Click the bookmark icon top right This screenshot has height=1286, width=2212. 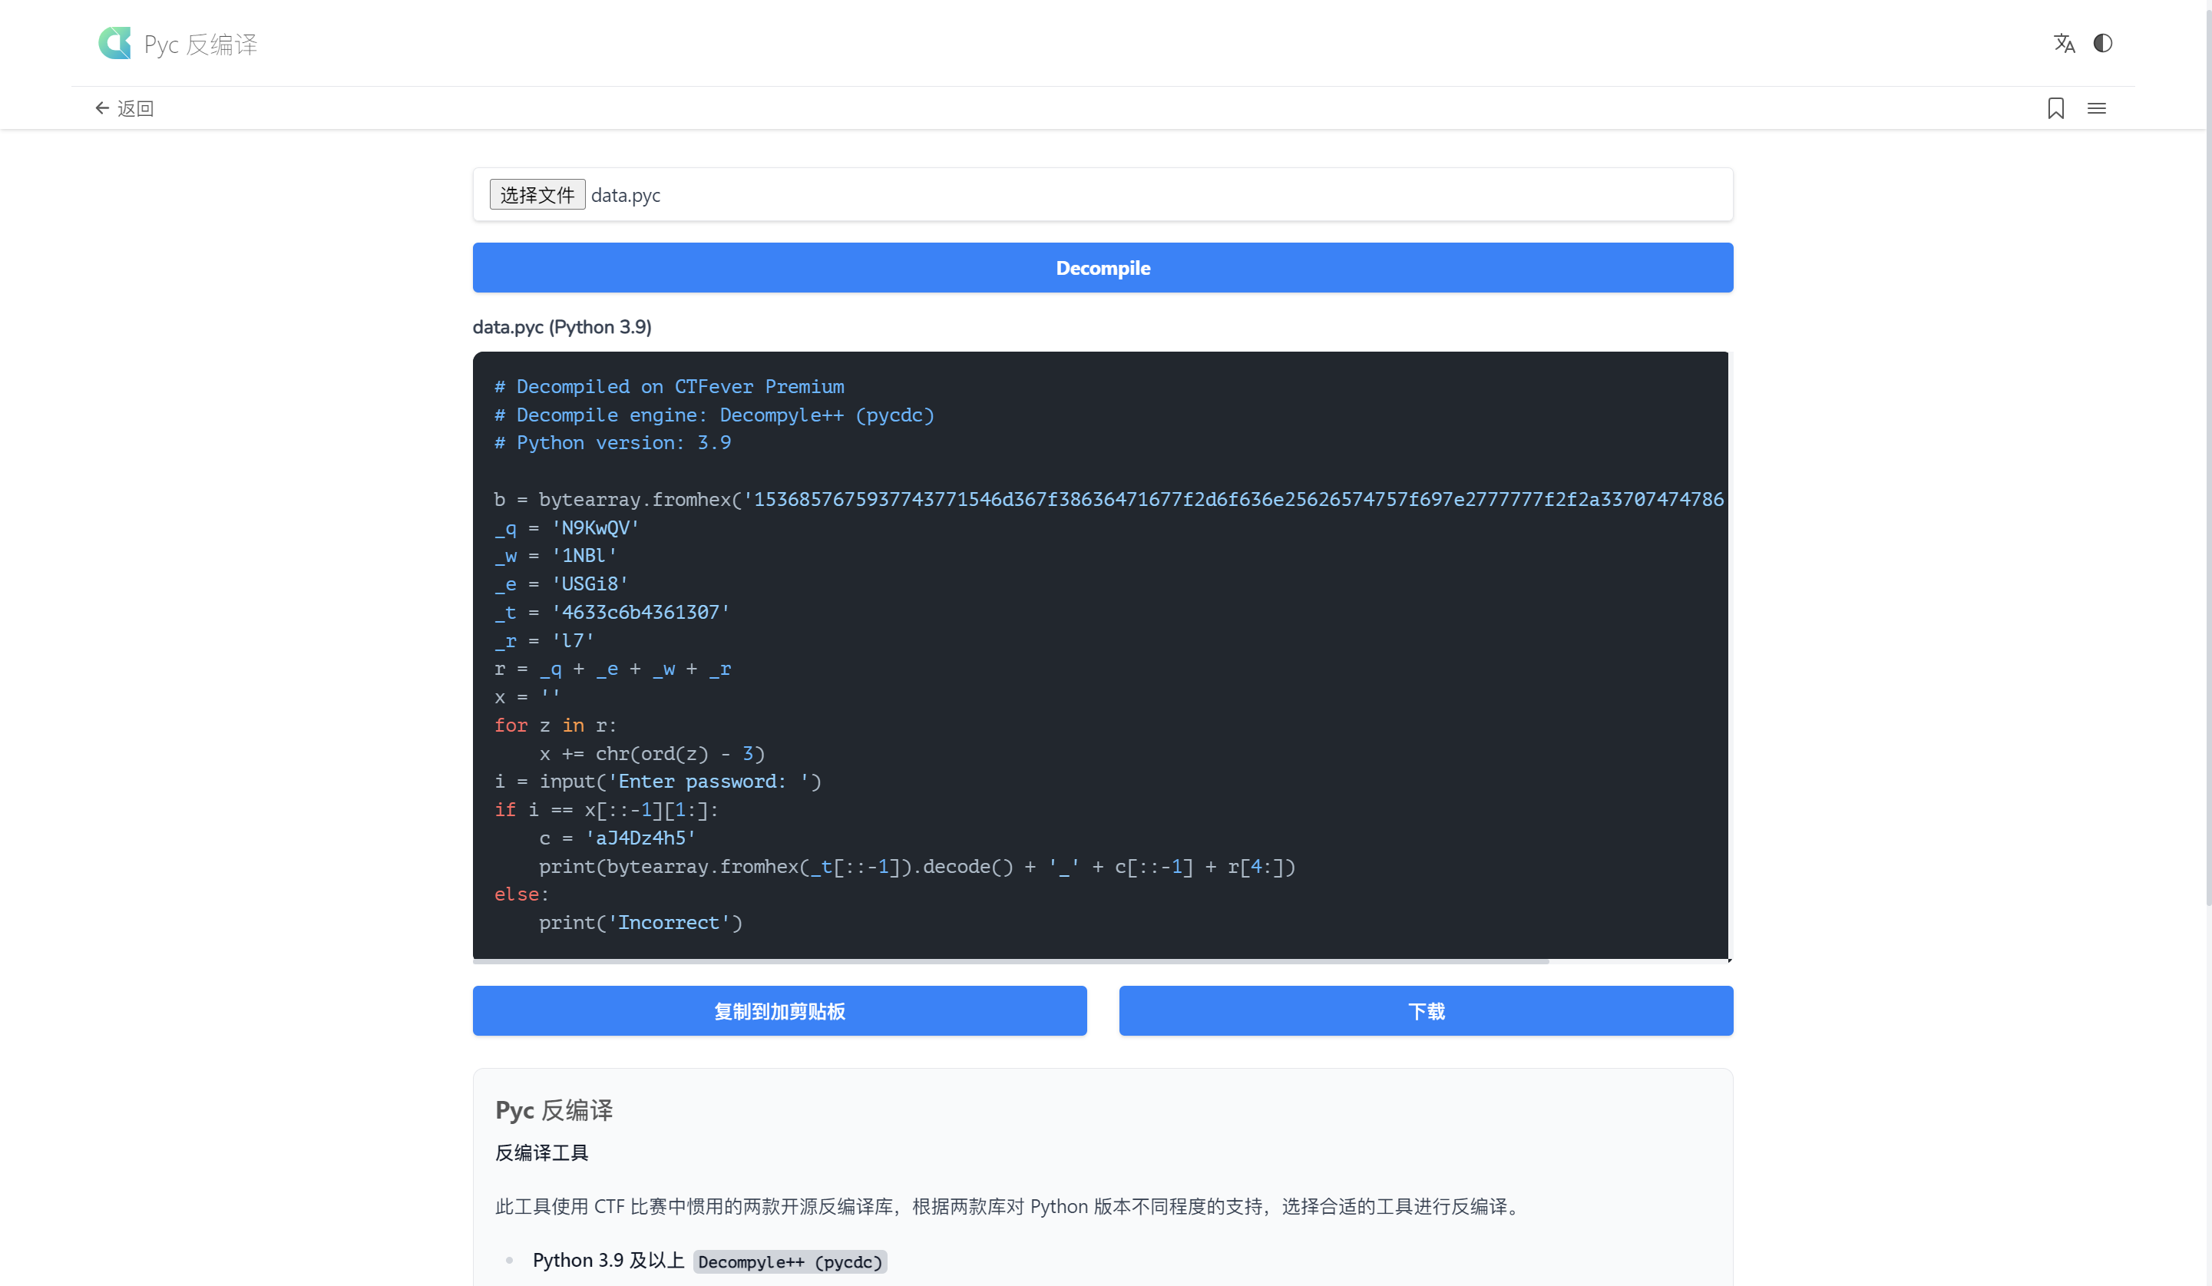tap(2056, 107)
